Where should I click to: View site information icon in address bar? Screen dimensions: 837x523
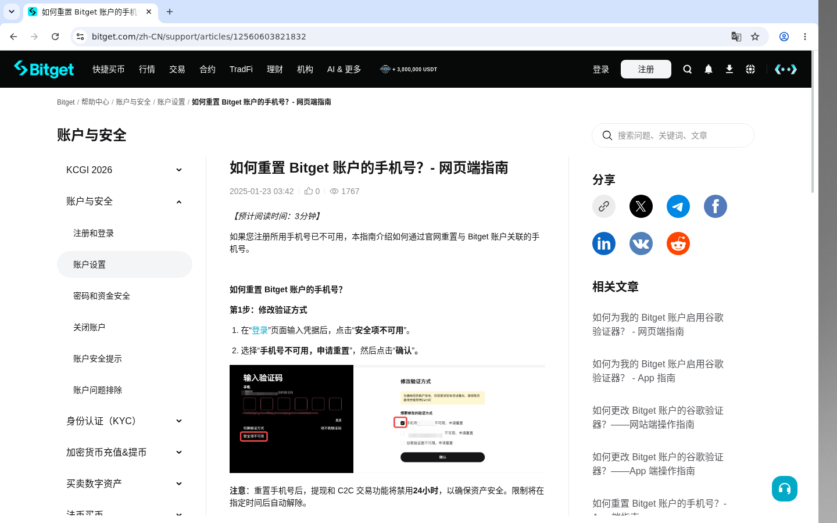[80, 37]
